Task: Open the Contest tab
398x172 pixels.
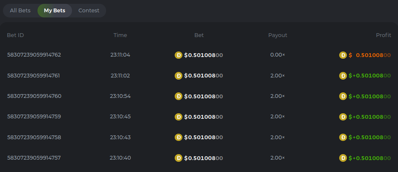Action: (x=89, y=11)
